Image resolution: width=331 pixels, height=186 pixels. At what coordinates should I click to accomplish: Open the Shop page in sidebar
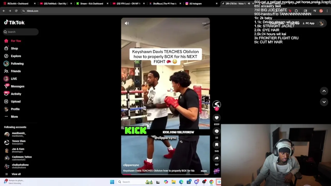pyautogui.click(x=11, y=48)
